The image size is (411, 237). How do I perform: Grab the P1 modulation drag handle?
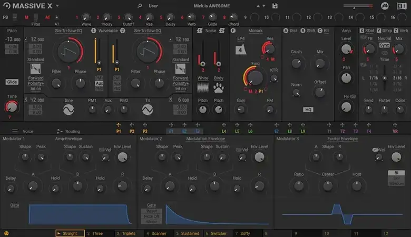(x=119, y=125)
